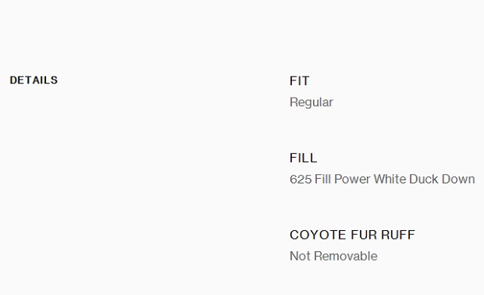
Task: Click the Not Removable value text
Action: [333, 256]
